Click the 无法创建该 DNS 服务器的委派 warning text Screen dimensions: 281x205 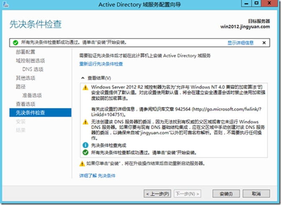pos(178,130)
